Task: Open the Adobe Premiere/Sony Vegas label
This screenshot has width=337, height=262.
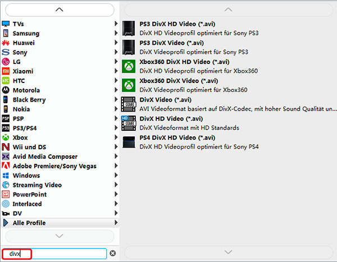Action: tap(54, 166)
